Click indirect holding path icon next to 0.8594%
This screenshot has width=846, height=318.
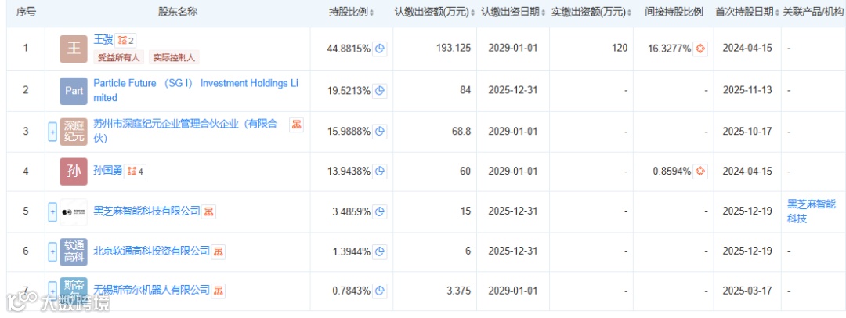[x=700, y=172]
